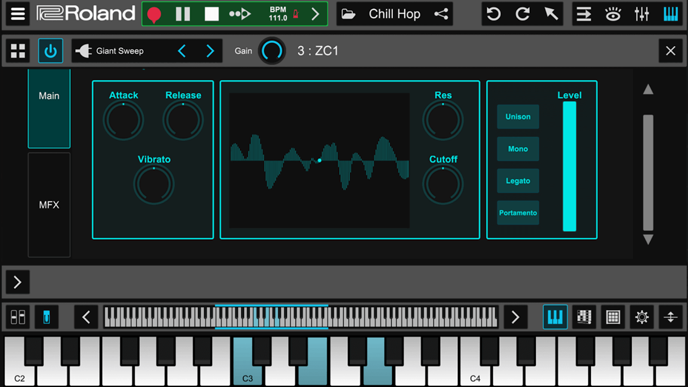Open the mixer faders panel
Screen dimensions: 688x387
coord(642,13)
